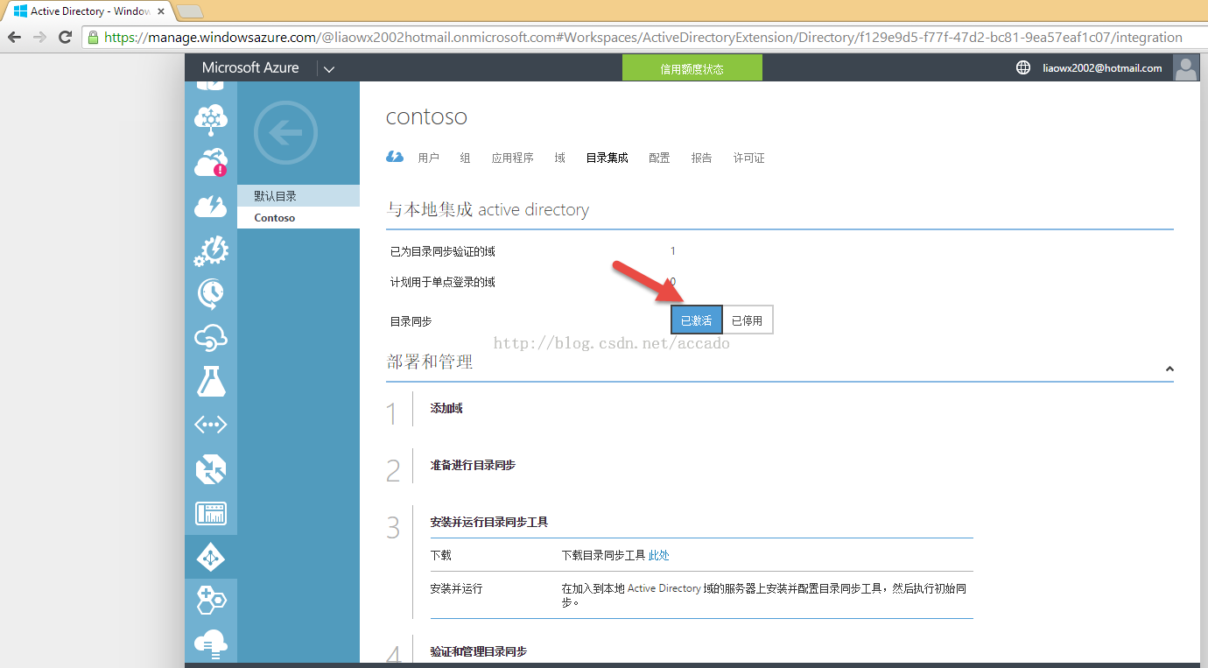Image resolution: width=1208 pixels, height=668 pixels.
Task: Open the Scheduler clock sidebar icon
Action: coord(211,294)
